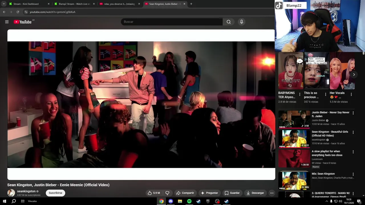The width and height of the screenshot is (365, 205).
Task: Go back with the browser back arrow
Action: 4,12
